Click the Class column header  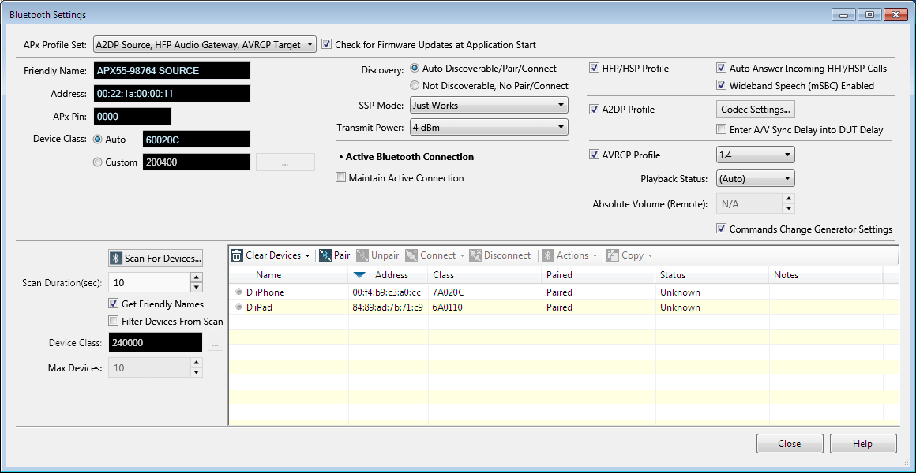pos(443,275)
